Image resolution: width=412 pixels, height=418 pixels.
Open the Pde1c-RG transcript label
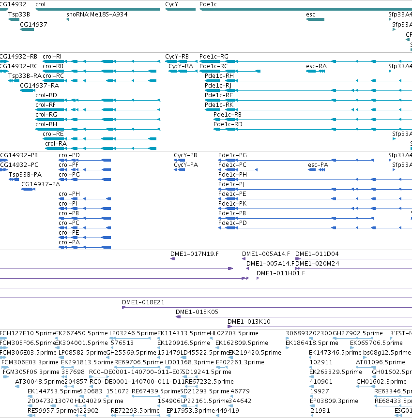coord(214,57)
